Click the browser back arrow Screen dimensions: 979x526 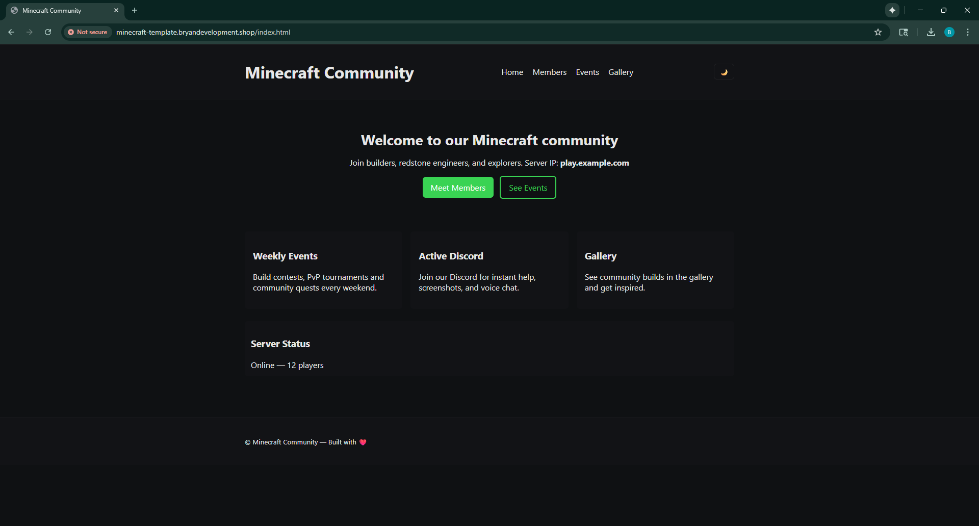click(x=11, y=32)
